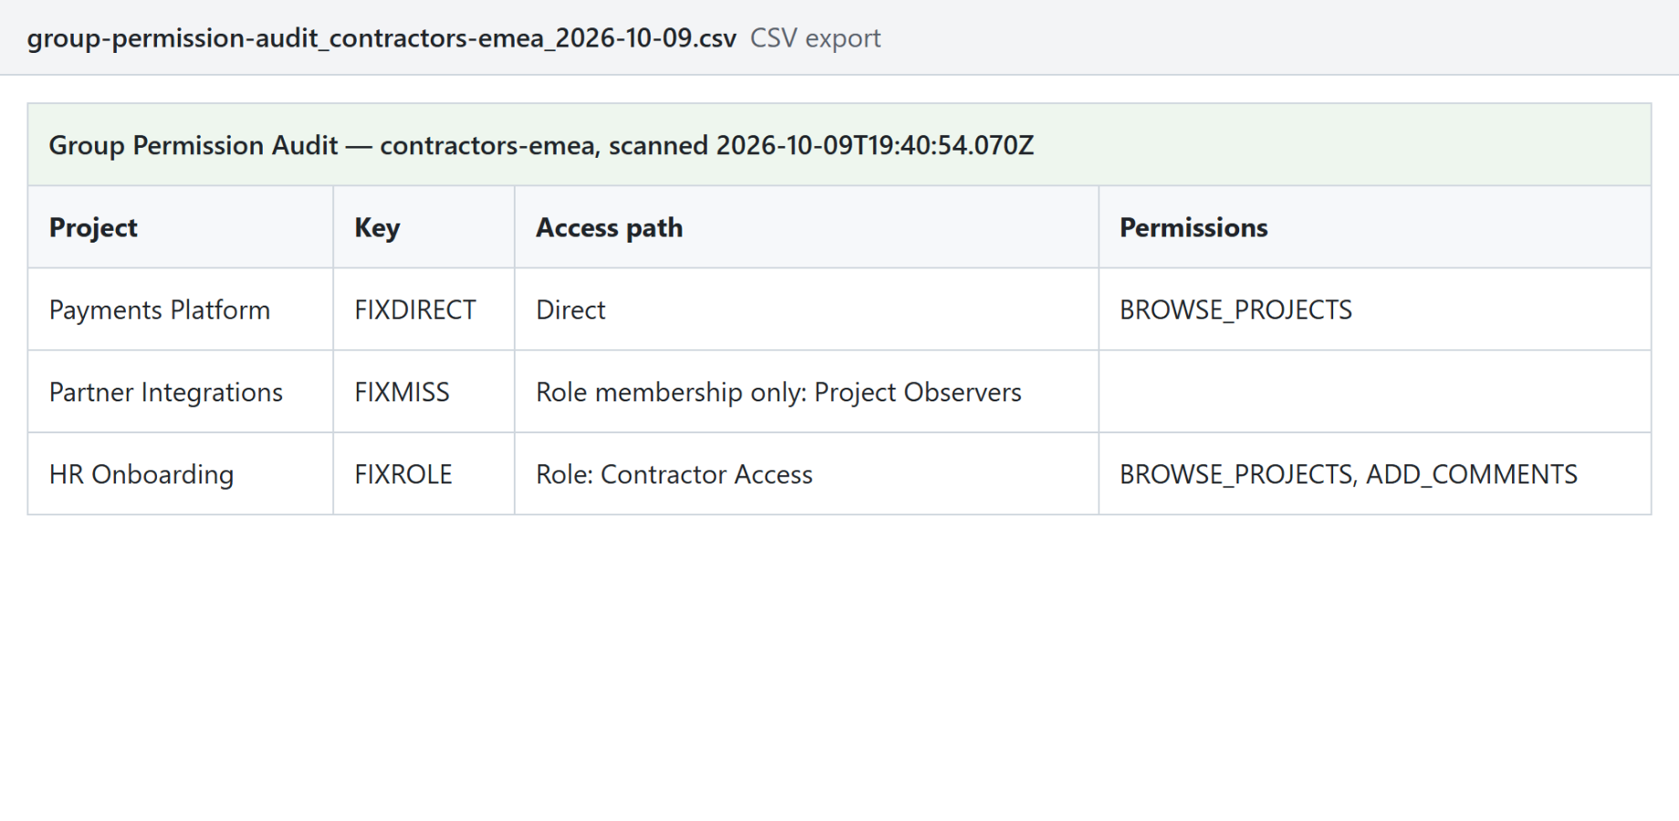The width and height of the screenshot is (1679, 821).
Task: Select the 'FIXROLE' key cell
Action: pos(424,473)
